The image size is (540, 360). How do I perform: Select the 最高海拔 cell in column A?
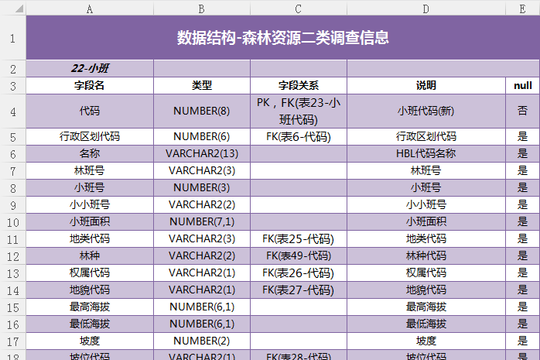pos(90,307)
